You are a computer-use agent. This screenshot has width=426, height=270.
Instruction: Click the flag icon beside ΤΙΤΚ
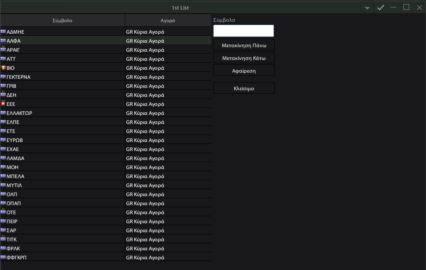[3, 238]
